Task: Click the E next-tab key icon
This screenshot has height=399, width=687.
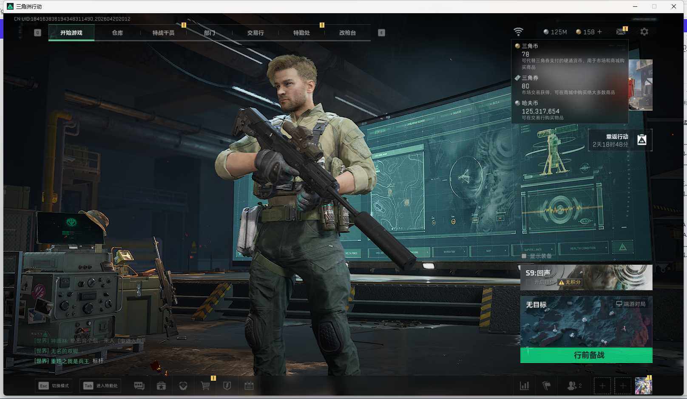Action: point(381,33)
